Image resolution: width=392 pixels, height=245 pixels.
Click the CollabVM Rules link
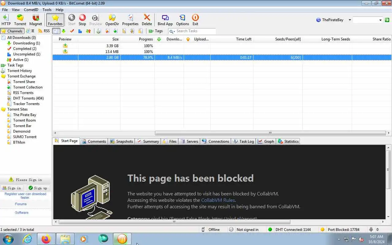[x=218, y=200]
